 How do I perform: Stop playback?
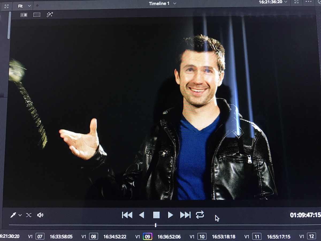[156, 215]
